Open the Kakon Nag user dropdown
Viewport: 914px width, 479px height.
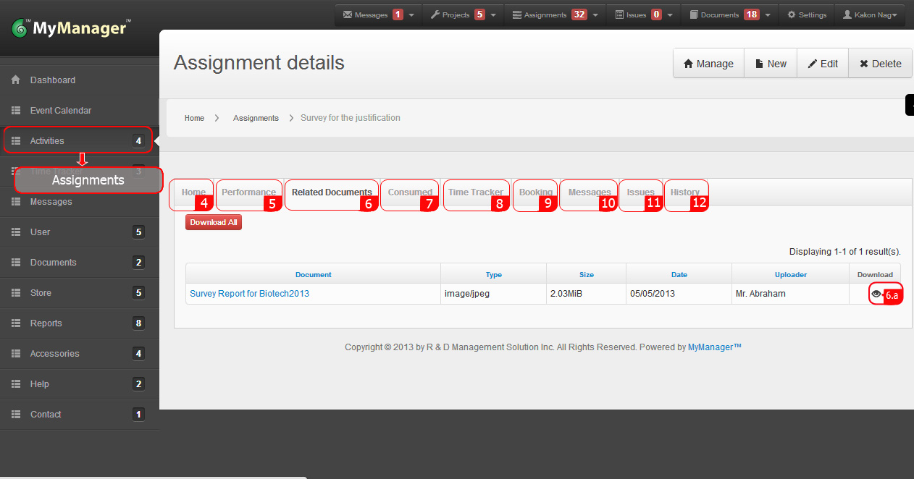[870, 14]
